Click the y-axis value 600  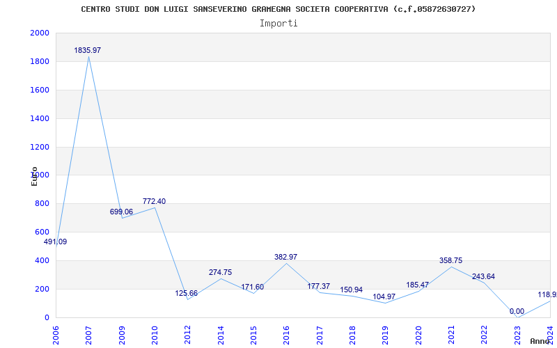[x=42, y=232]
